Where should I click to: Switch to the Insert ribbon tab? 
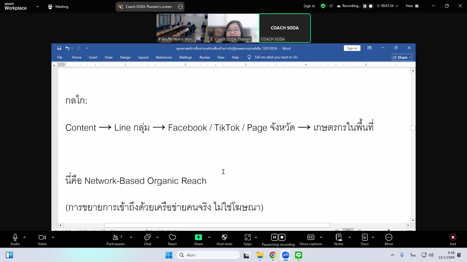[93, 57]
